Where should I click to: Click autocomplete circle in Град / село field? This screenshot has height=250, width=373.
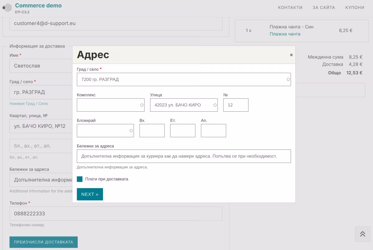(288, 80)
